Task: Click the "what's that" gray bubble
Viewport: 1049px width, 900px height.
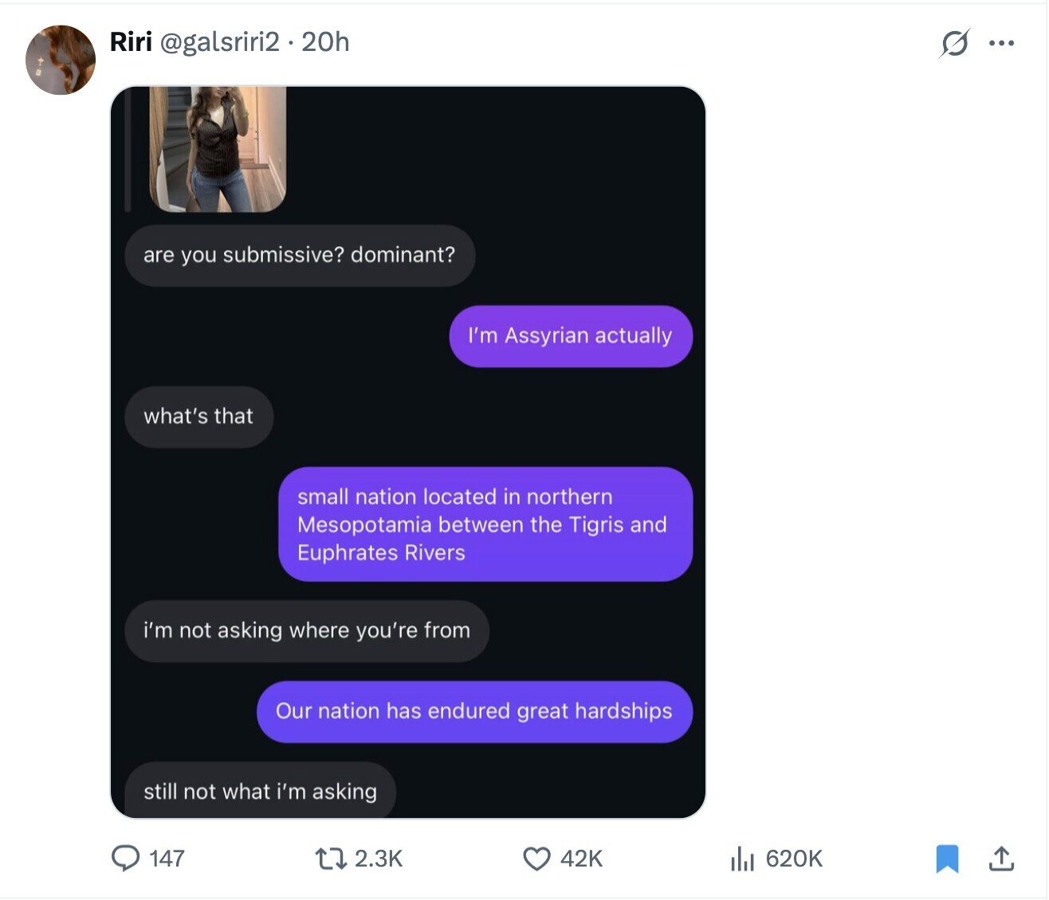Action: 198,417
